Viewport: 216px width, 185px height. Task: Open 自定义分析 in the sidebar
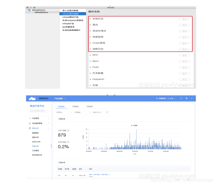point(36,142)
